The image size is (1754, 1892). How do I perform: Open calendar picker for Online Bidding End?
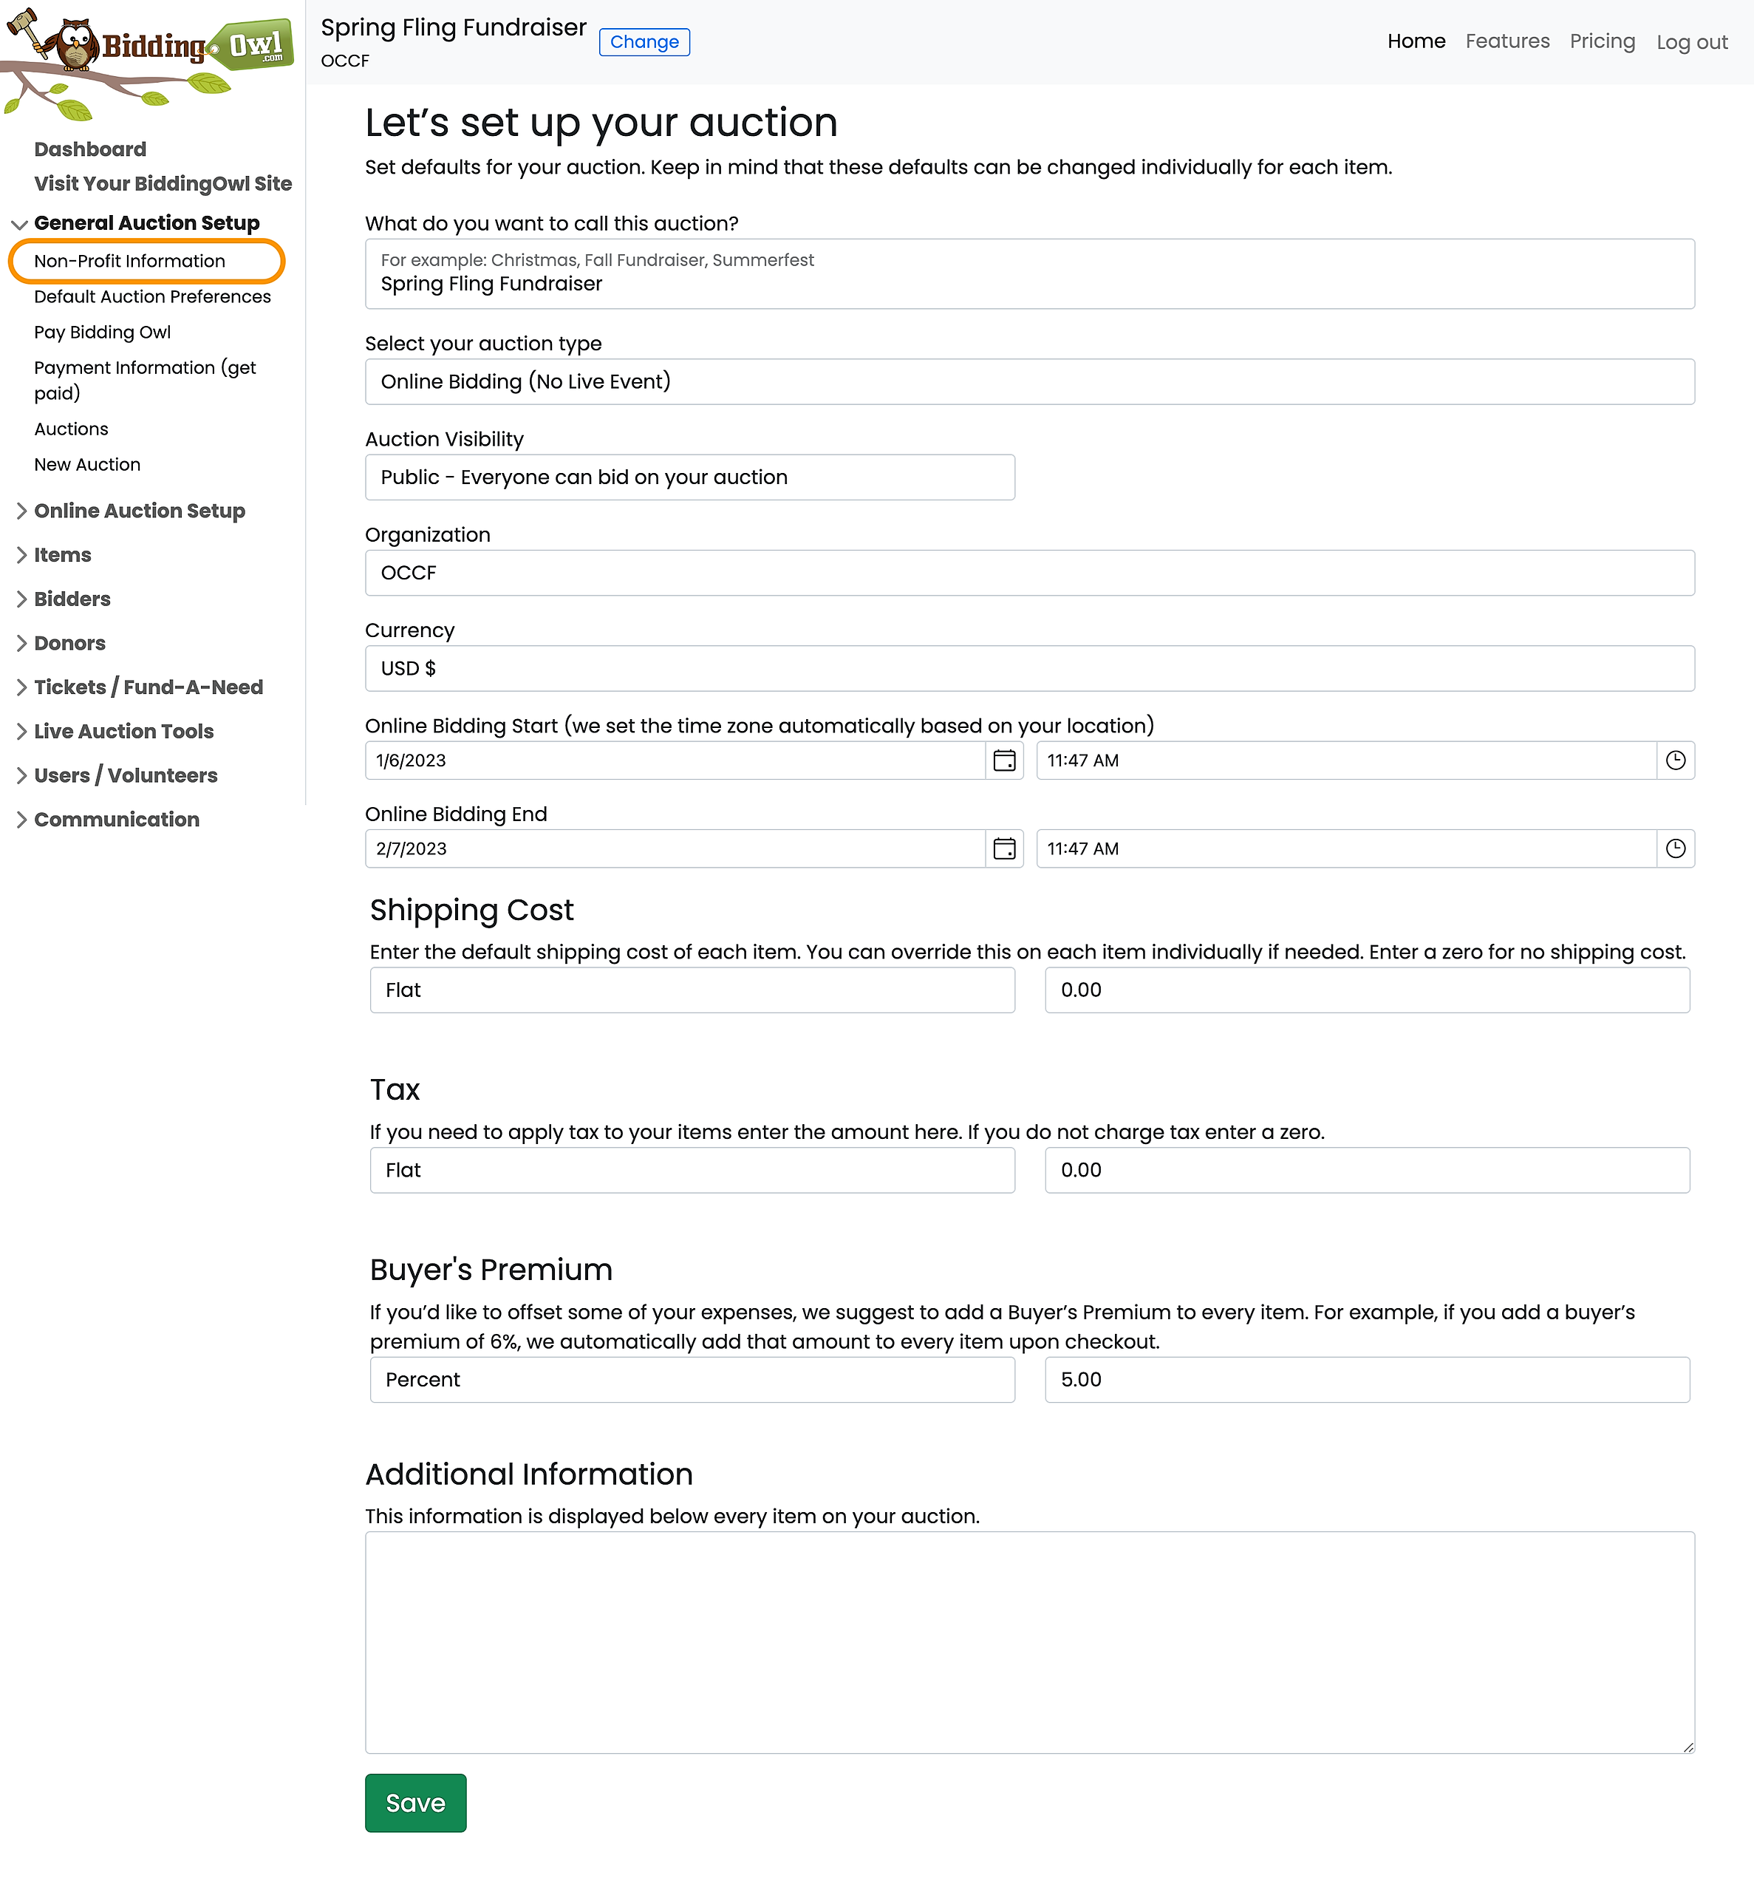[x=1004, y=848]
